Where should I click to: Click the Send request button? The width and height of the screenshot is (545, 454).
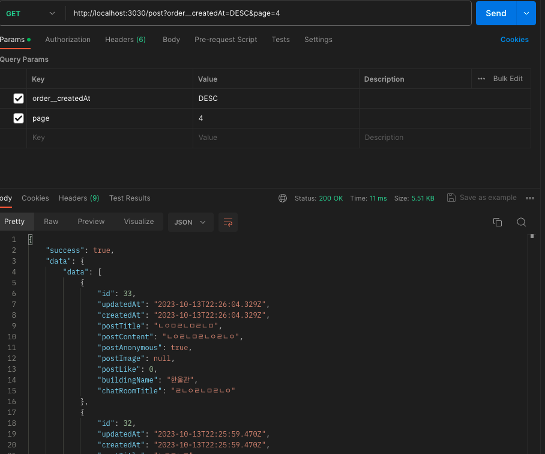496,13
